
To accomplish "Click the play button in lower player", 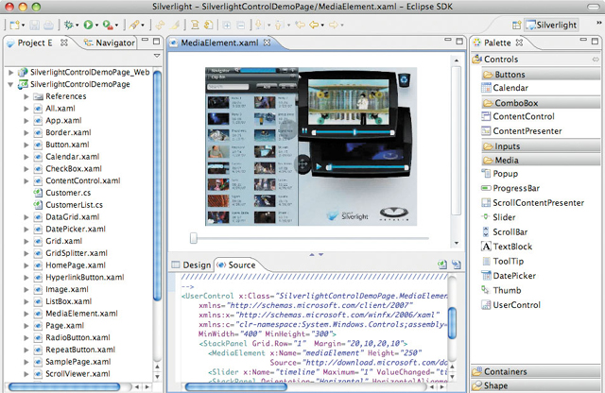I will pos(319,166).
